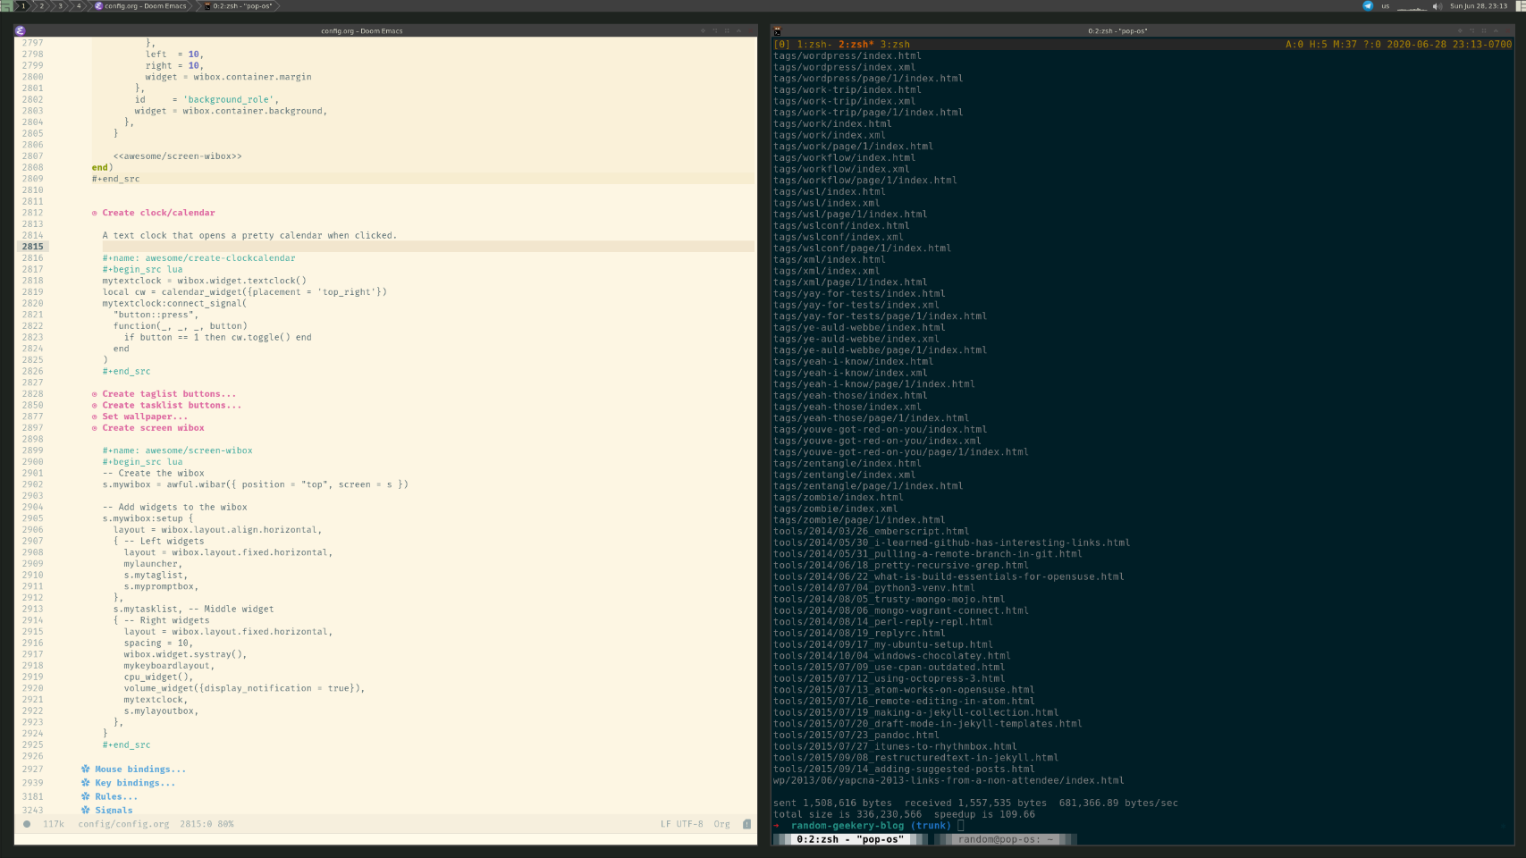Toggle floating on the terminal window titlebar
This screenshot has width=1526, height=858.
(1460, 30)
